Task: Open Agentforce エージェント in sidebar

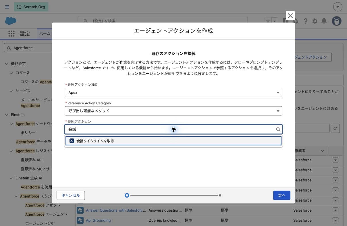Action: coord(46,214)
